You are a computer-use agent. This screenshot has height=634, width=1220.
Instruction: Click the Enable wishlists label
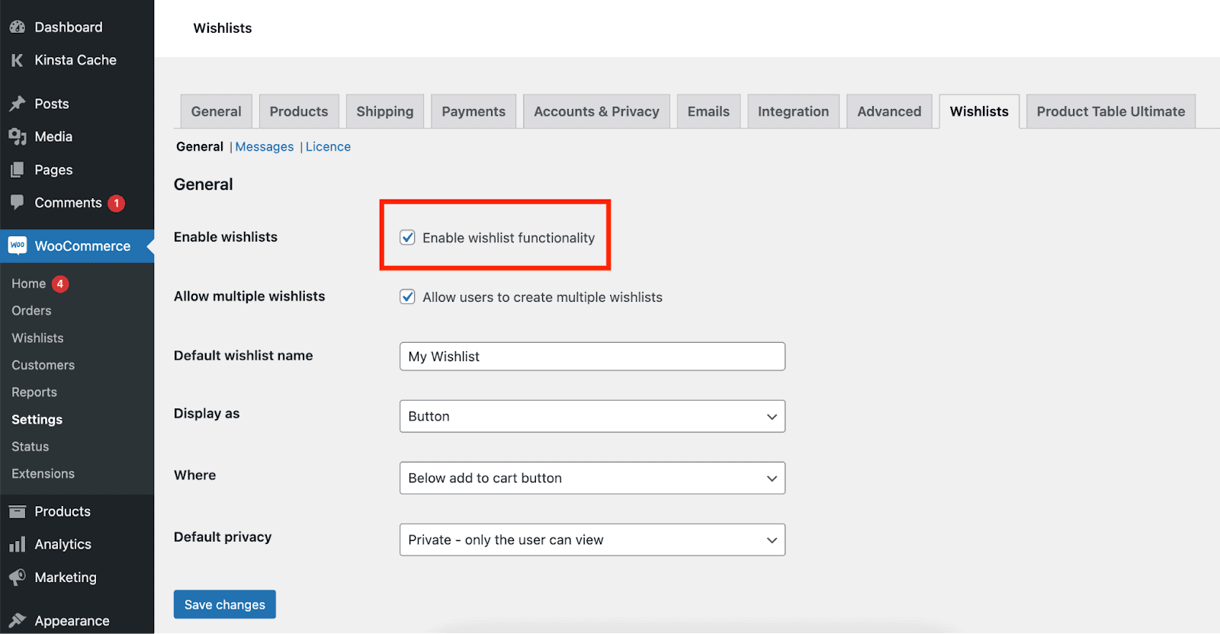(226, 237)
